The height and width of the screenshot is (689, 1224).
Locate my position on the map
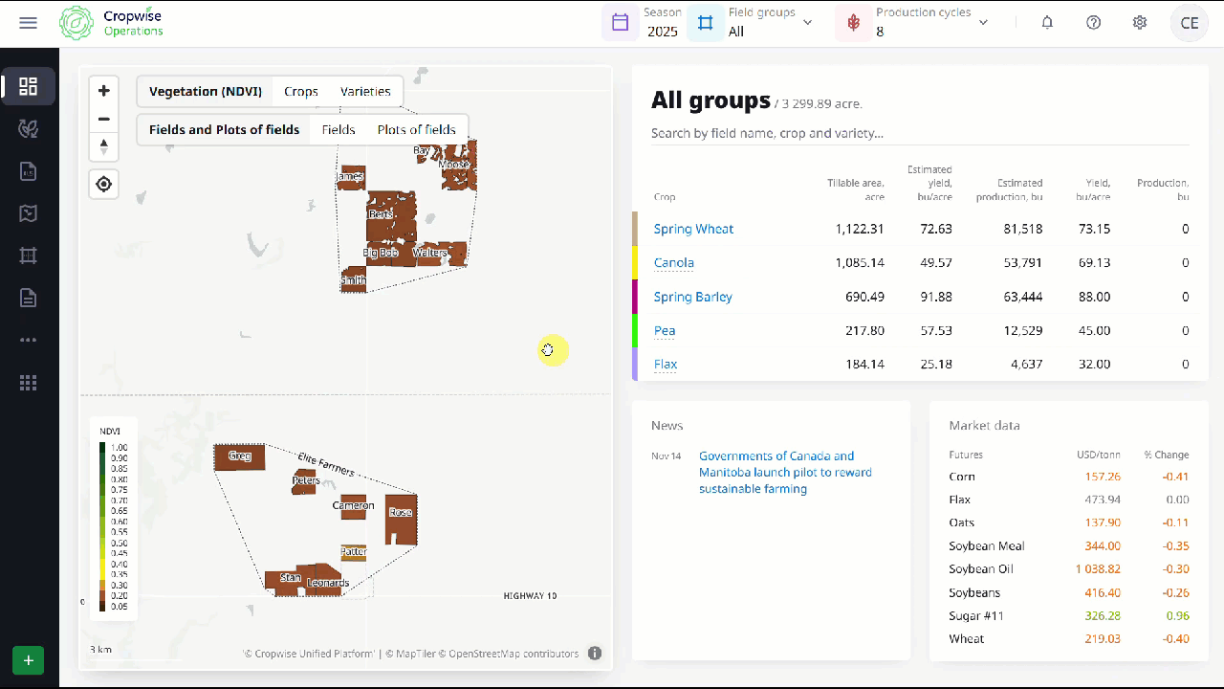point(104,184)
